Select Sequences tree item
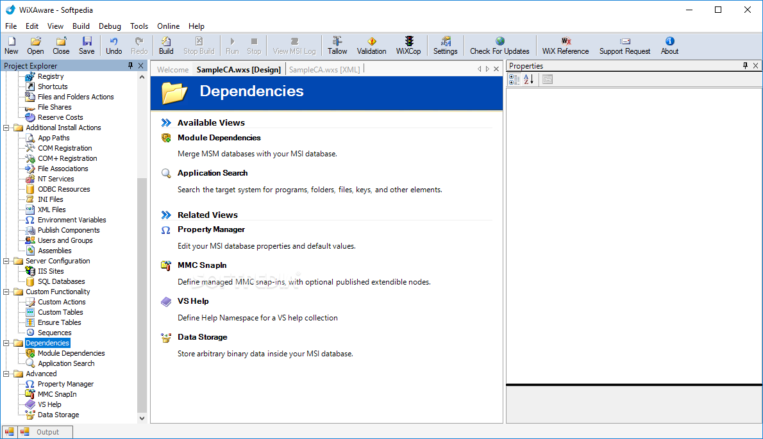The width and height of the screenshot is (763, 439). 55,333
